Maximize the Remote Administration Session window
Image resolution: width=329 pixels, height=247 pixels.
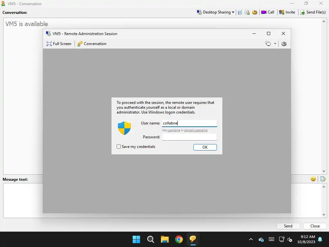click(269, 33)
